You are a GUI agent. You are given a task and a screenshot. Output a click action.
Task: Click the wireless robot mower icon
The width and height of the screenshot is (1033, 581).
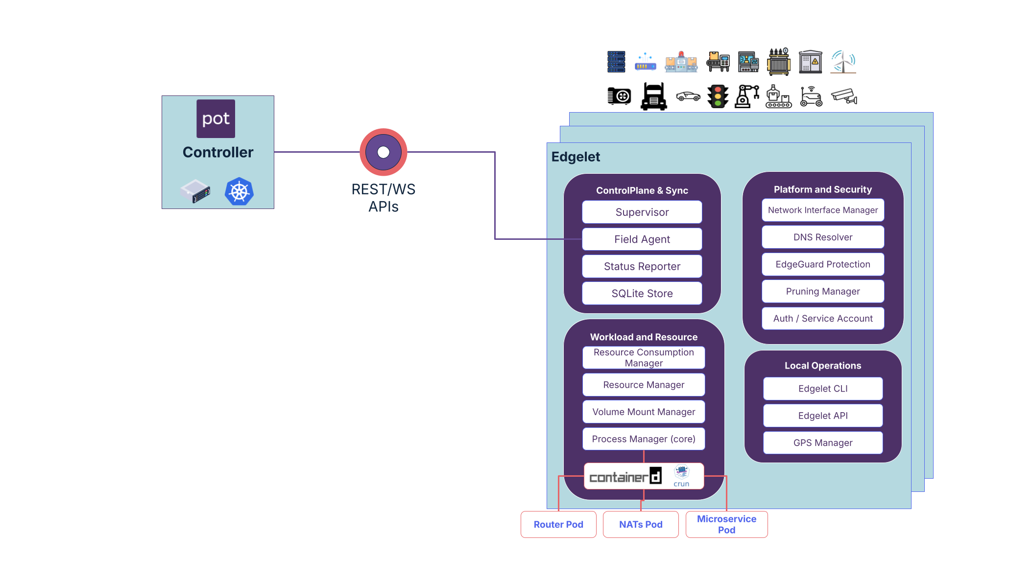coord(811,96)
